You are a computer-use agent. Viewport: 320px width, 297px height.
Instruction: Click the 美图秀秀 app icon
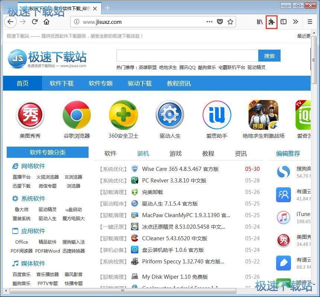coord(30,115)
